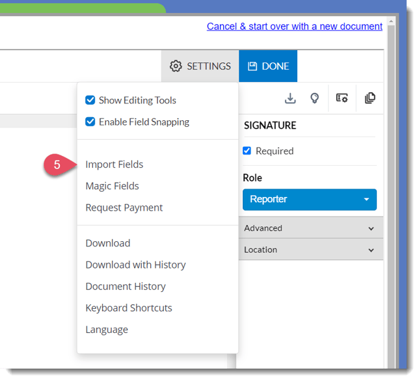Click the lightbulb hint icon

tap(315, 98)
